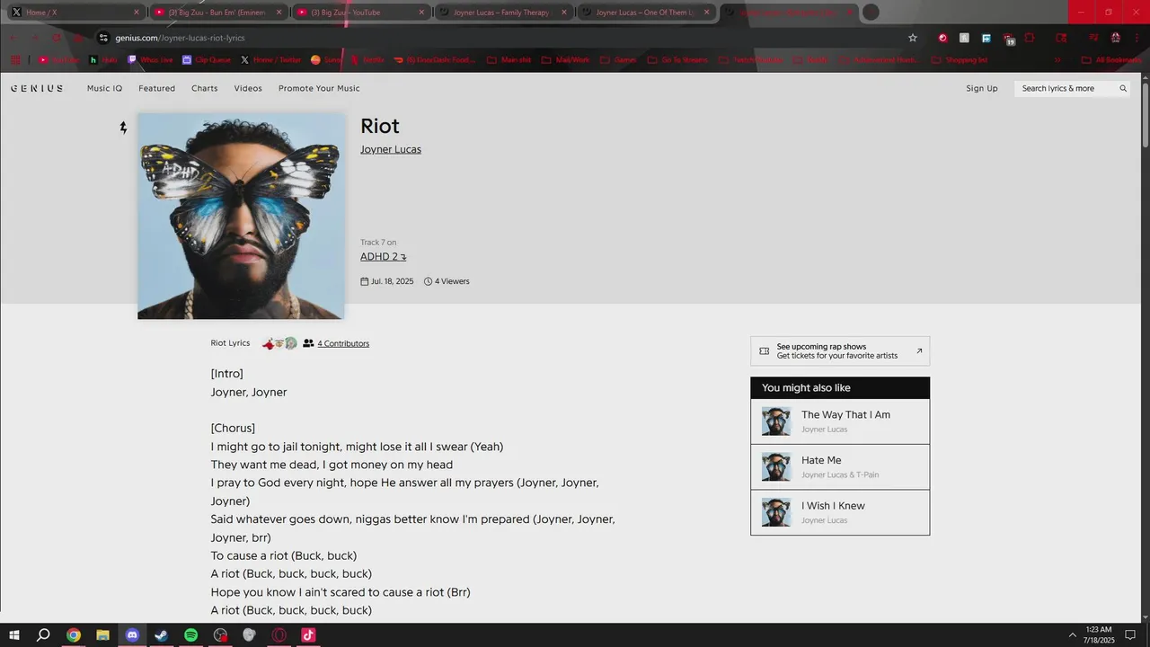Open the Joyner Lucas artist link
Viewport: 1150px width, 647px height.
[x=391, y=149]
